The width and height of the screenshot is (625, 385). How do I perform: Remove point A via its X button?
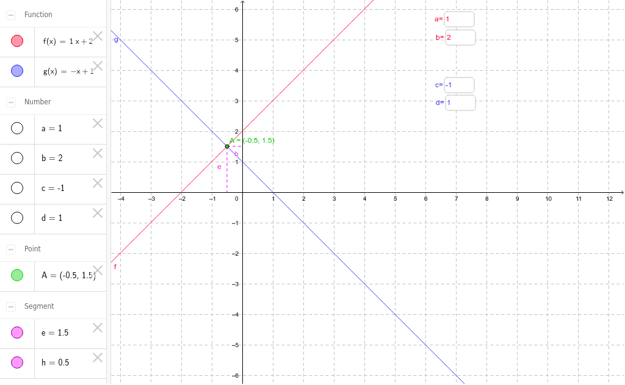coord(96,270)
